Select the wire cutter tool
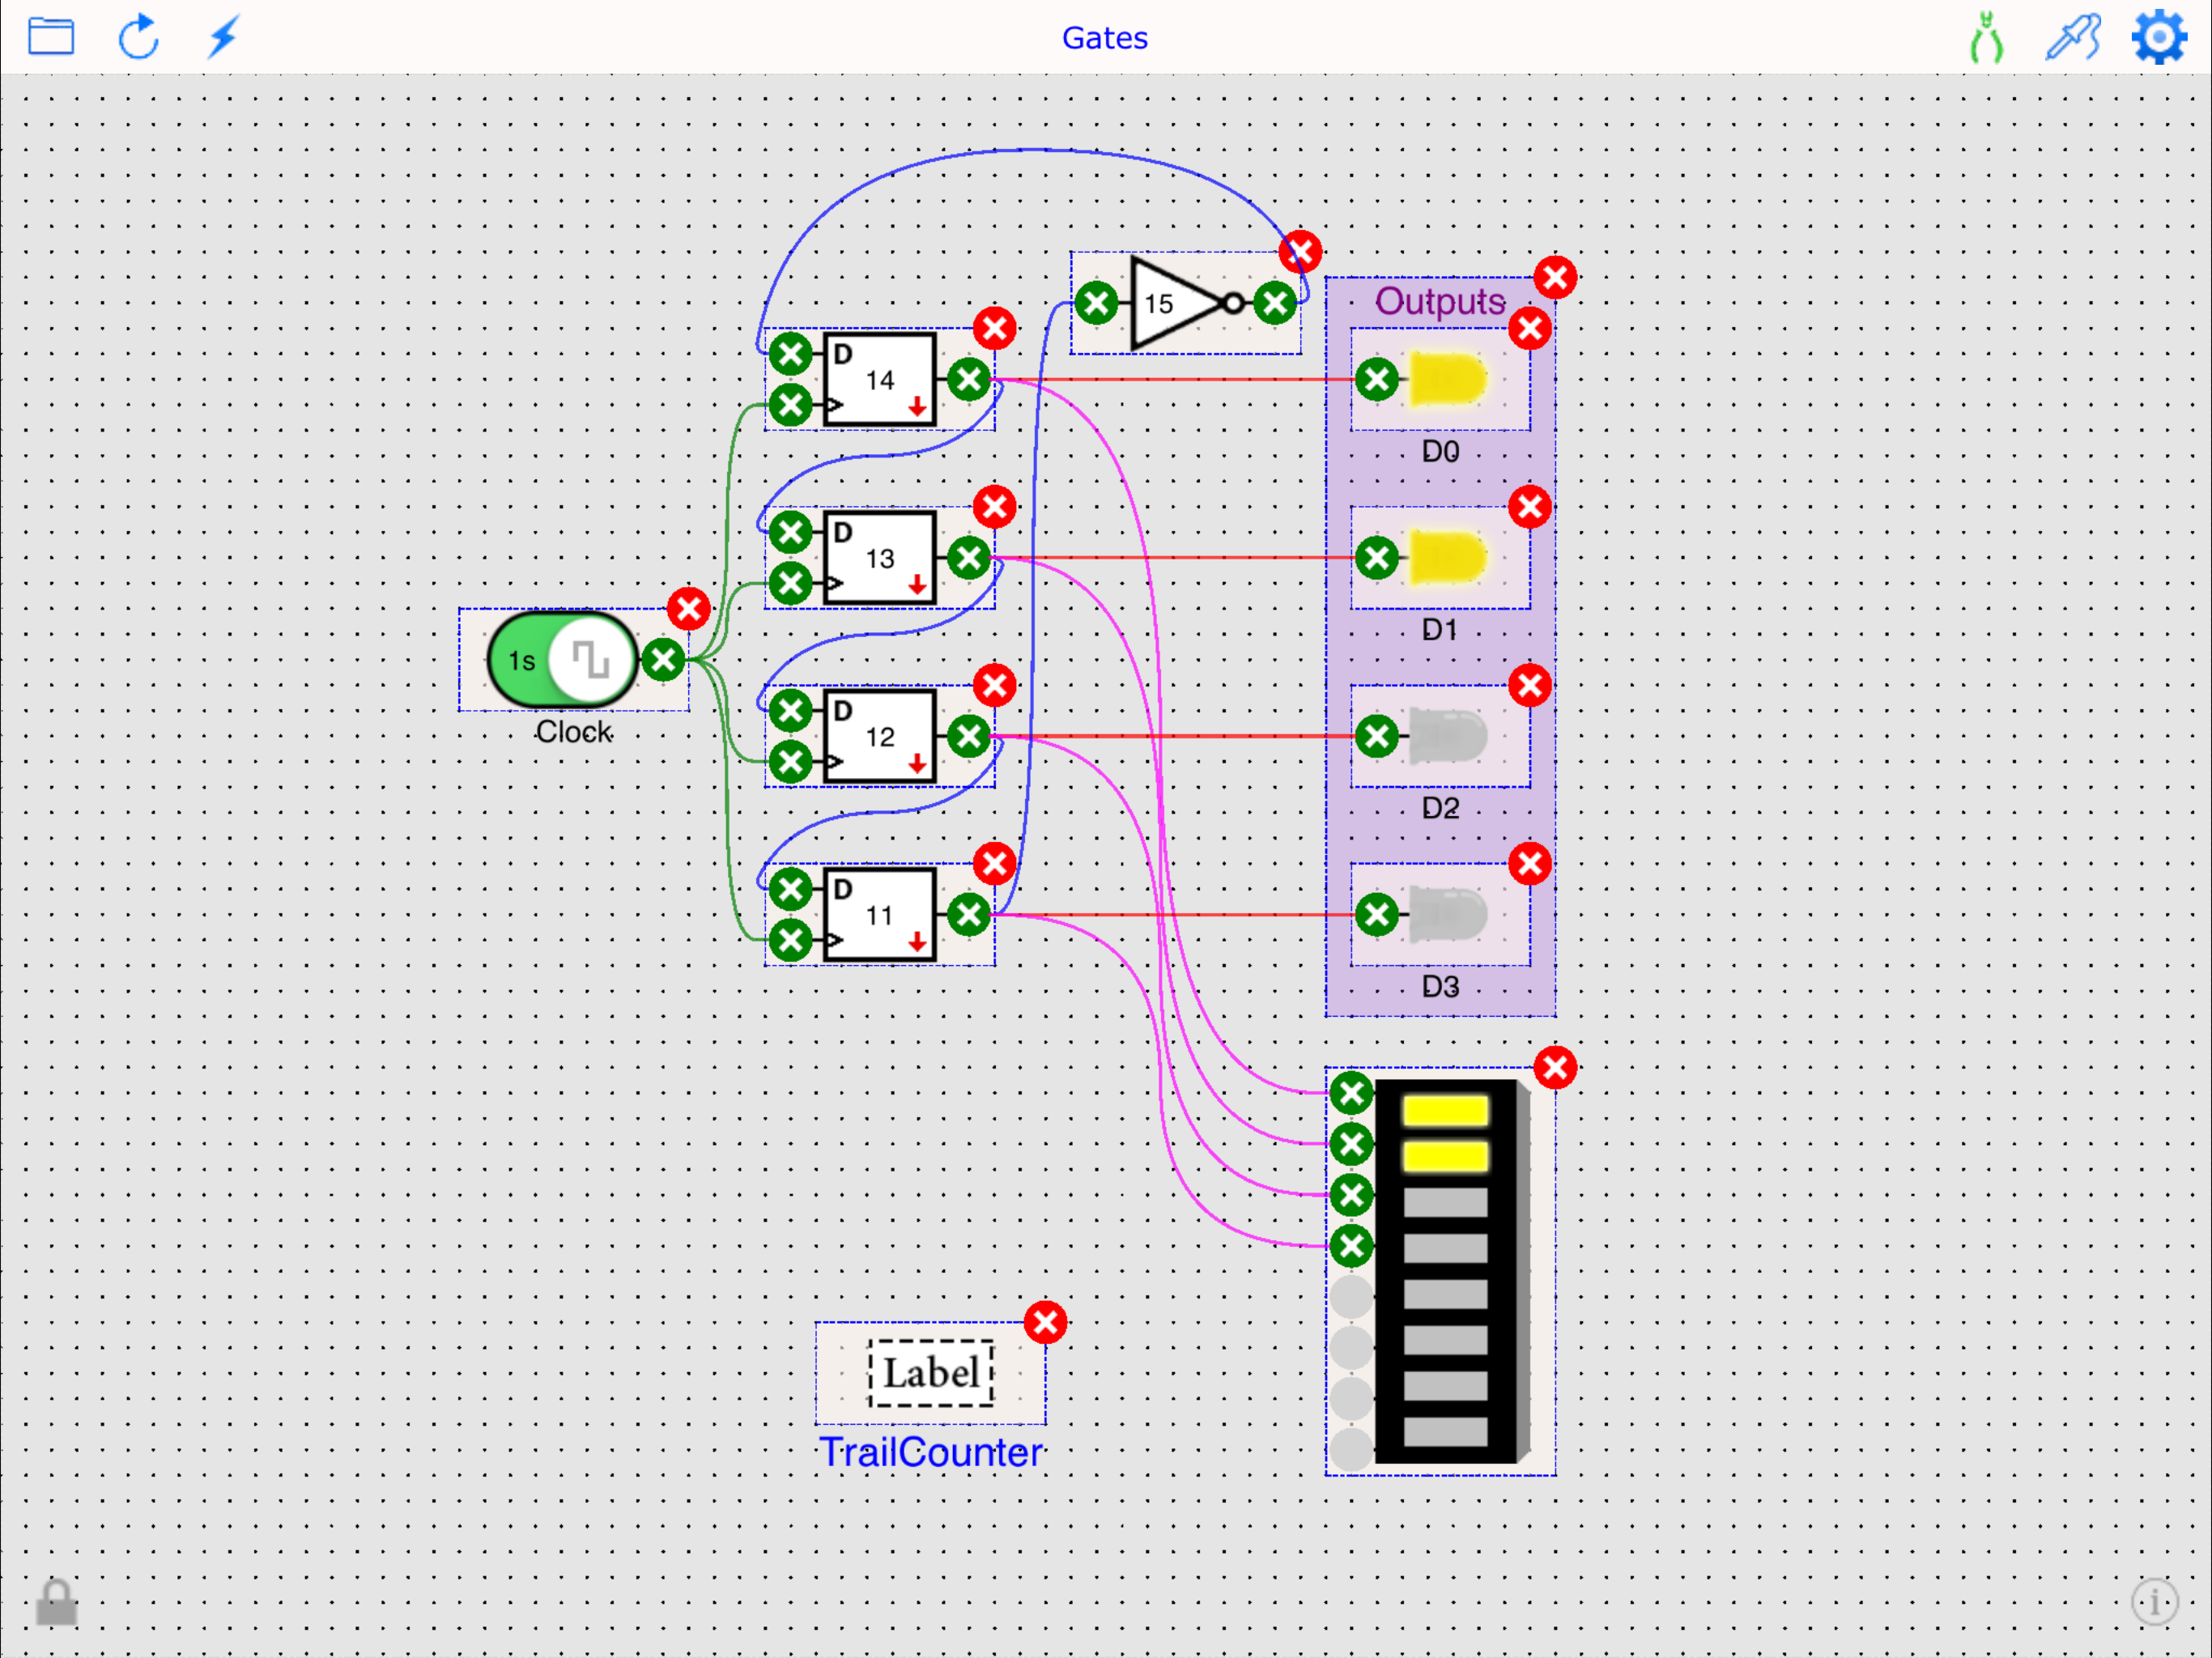 [1985, 38]
